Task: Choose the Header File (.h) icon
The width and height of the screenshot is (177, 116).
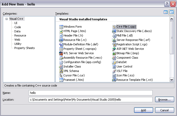Action: 61,35
